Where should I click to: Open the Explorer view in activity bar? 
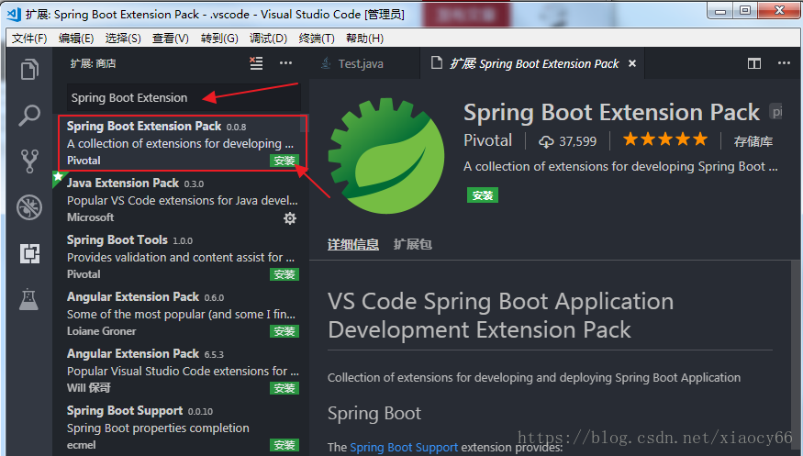point(29,69)
